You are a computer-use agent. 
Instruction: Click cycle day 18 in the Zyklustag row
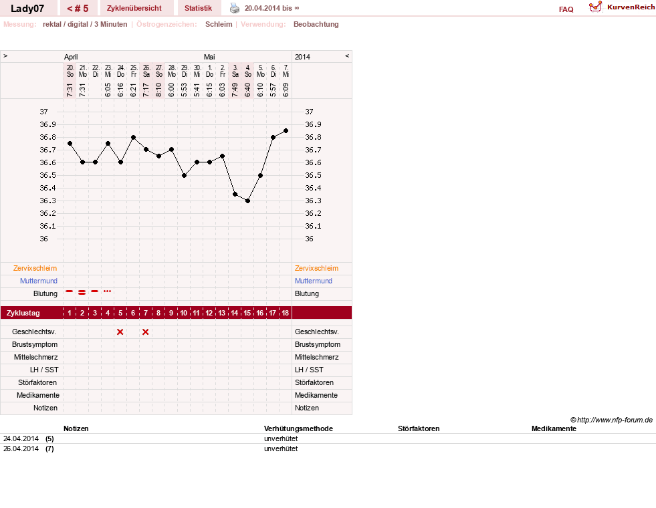[x=286, y=313]
